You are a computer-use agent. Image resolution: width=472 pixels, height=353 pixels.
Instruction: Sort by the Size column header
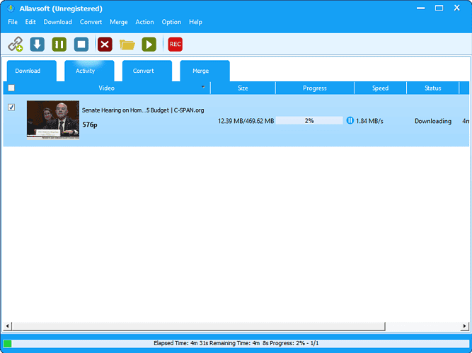pyautogui.click(x=243, y=88)
